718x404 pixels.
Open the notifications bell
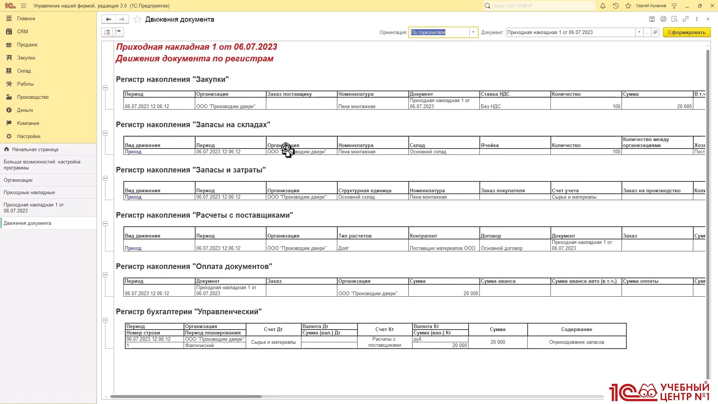tap(603, 6)
